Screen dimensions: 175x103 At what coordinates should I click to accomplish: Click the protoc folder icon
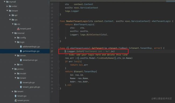[16, 69]
